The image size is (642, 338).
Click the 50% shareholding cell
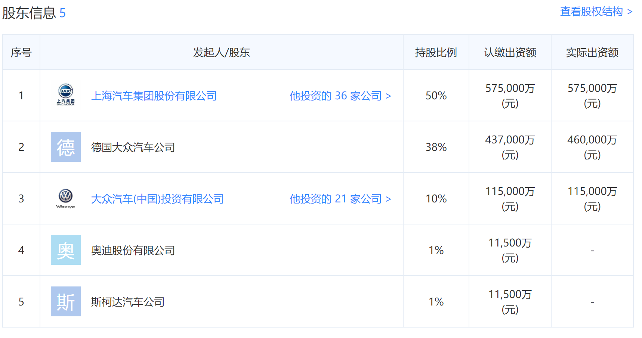436,96
